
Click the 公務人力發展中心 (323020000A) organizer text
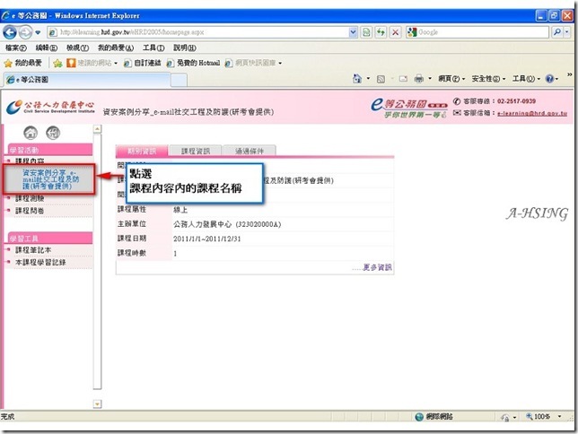click(227, 224)
